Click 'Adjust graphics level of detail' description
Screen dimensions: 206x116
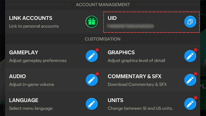[x=136, y=61]
